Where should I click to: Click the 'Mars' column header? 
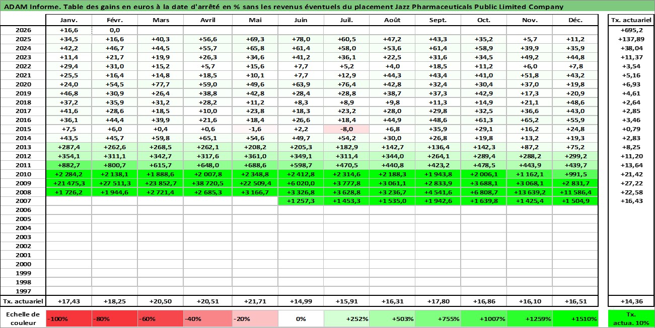[160, 20]
